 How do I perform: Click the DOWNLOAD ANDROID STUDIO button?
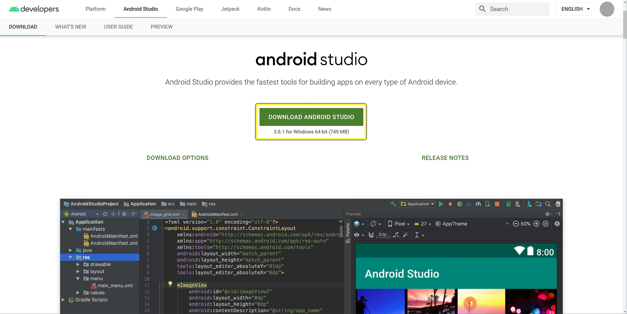[311, 117]
